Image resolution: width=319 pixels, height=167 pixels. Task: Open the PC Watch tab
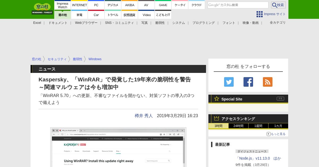pos(96,5)
